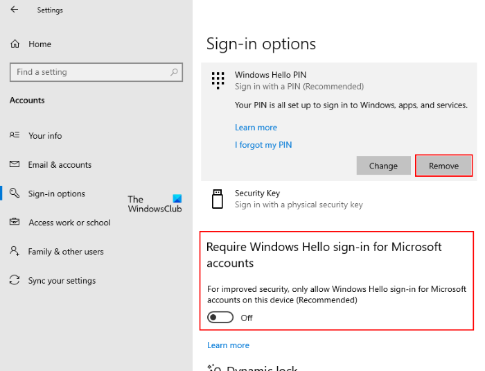Click the Remove PIN button
The height and width of the screenshot is (371, 485).
click(x=444, y=166)
